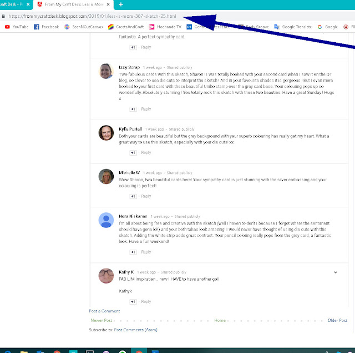Reply to Kathy K's comment

pos(146,301)
